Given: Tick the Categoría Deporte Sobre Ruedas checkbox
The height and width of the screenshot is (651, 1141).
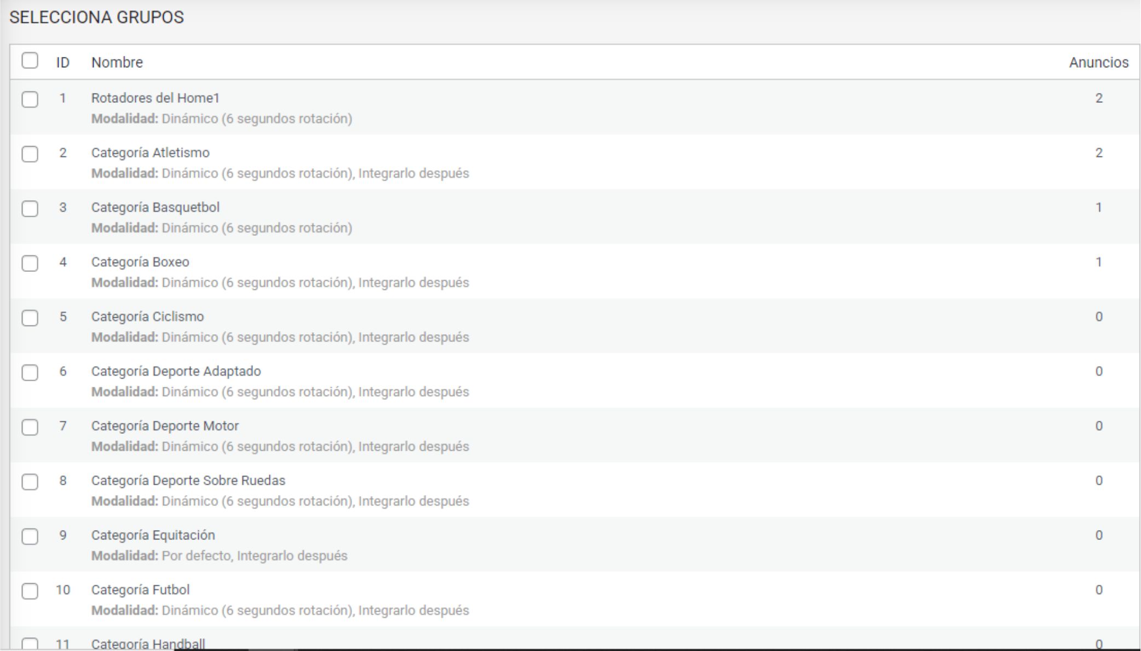Looking at the screenshot, I should pyautogui.click(x=30, y=482).
